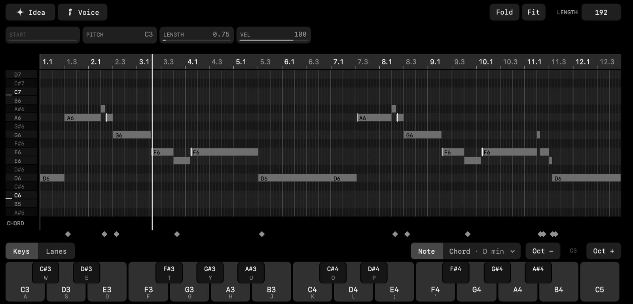Play the D#3 black key
Viewport: 633px width, 304px height.
tap(86, 273)
